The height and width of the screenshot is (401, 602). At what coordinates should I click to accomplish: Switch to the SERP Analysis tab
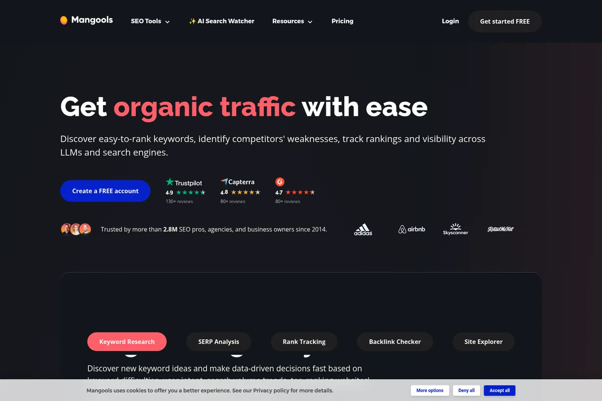[x=219, y=341]
